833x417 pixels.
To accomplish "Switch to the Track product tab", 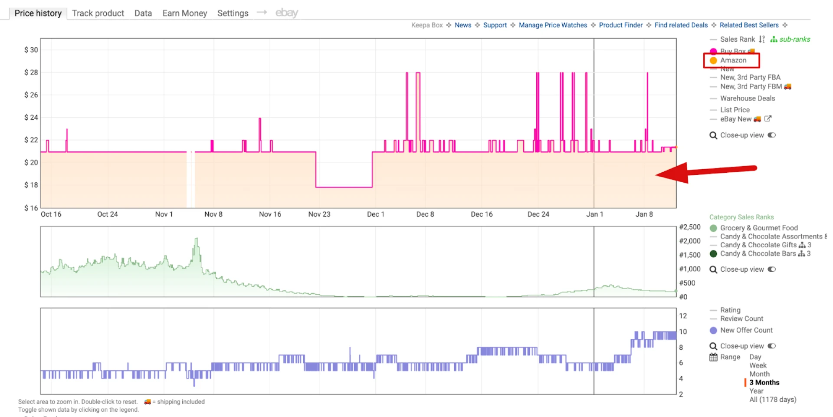I will [x=98, y=13].
